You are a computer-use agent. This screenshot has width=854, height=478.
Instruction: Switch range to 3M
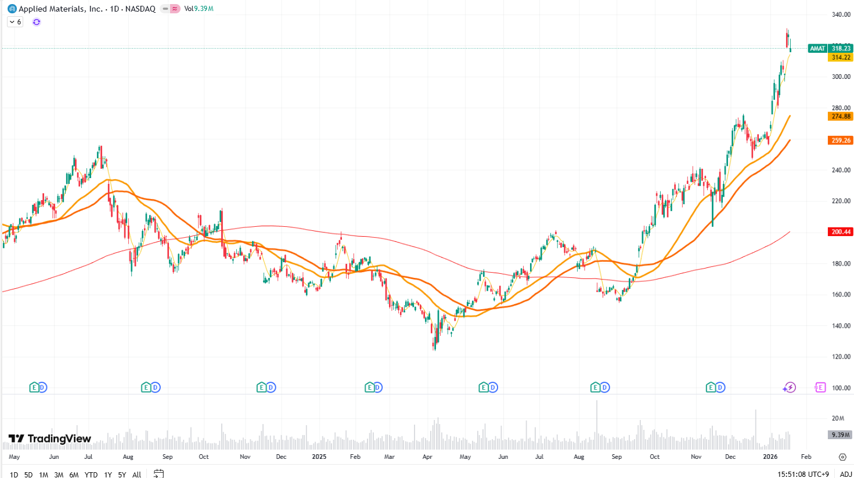[x=59, y=475]
